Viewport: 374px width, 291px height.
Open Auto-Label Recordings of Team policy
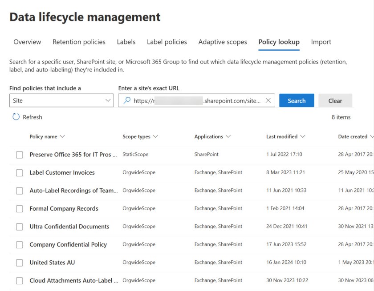coord(74,191)
